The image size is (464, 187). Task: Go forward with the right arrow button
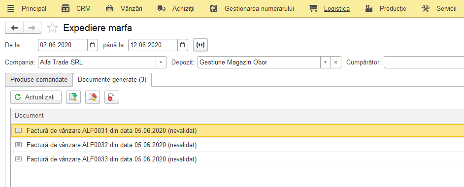(32, 28)
